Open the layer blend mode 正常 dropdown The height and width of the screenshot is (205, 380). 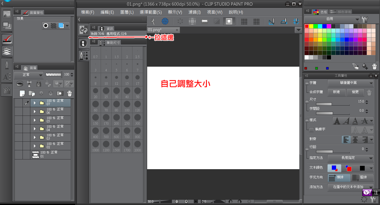point(29,75)
